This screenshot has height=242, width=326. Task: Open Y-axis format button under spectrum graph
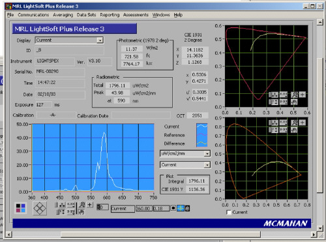pos(71,212)
